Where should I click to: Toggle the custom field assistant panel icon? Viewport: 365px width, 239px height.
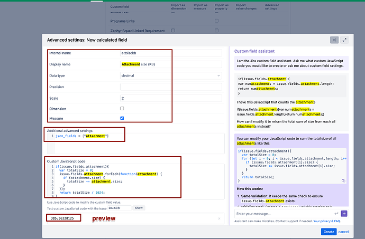tap(334, 40)
